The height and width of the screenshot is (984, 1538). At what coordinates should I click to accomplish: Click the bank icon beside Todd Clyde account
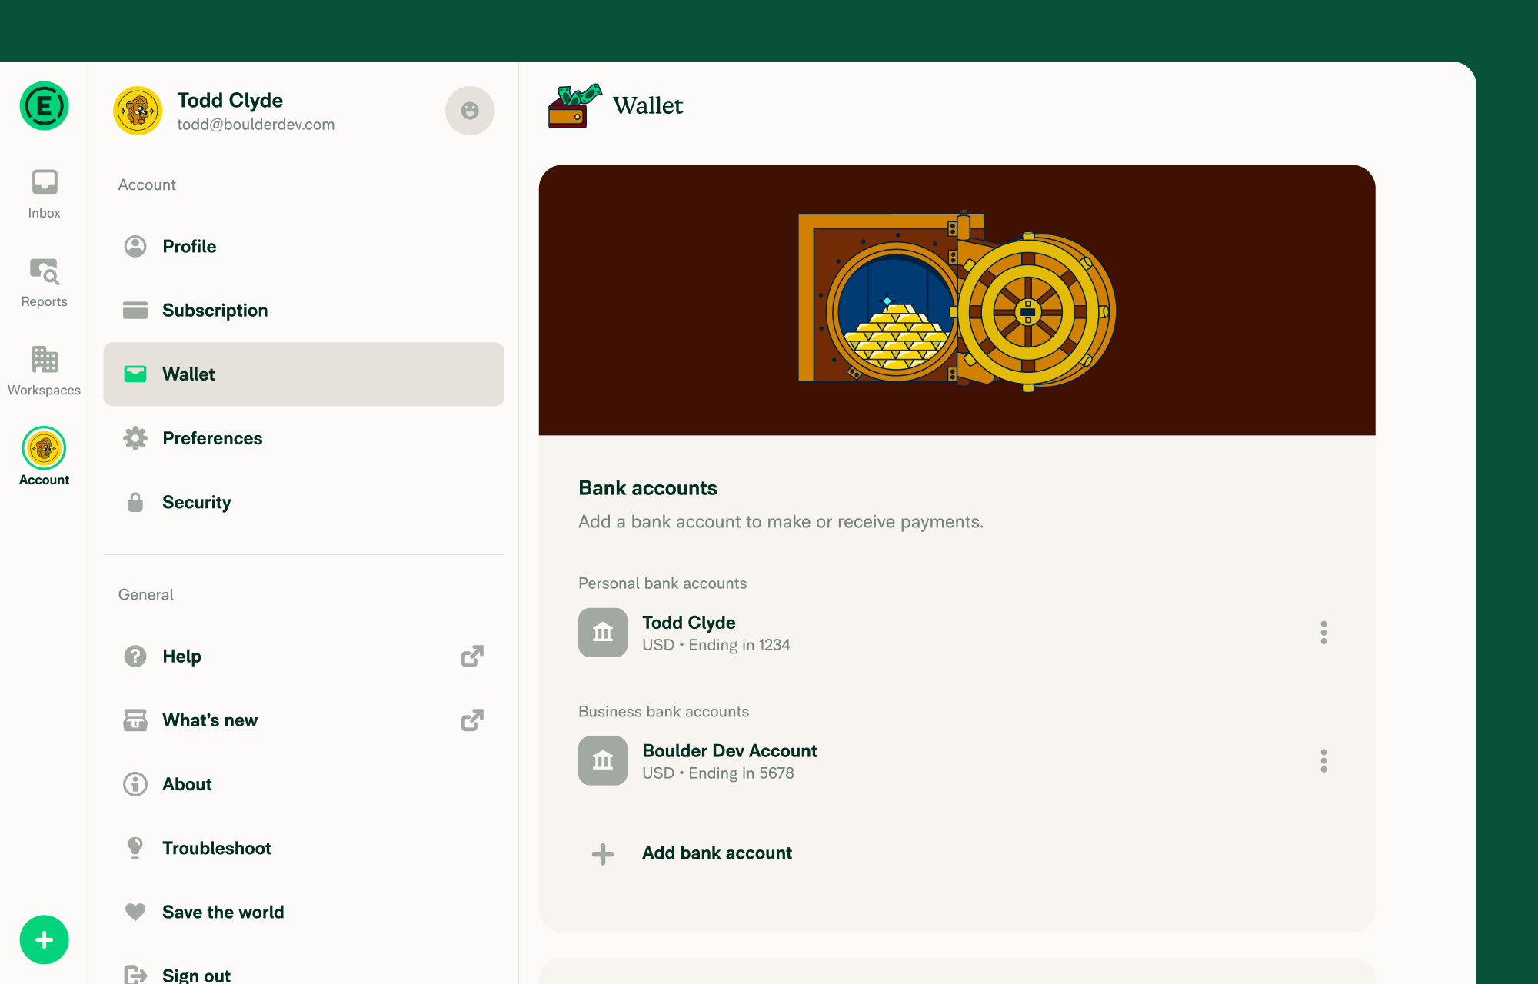pyautogui.click(x=603, y=632)
